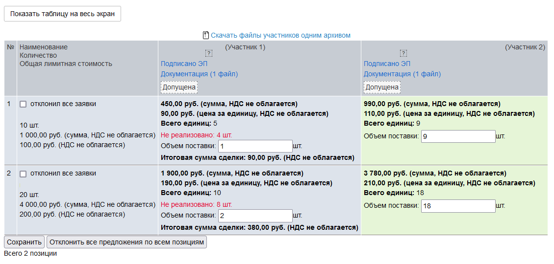Open 'Подписано ЭП' link for Участник 2

pyautogui.click(x=387, y=64)
